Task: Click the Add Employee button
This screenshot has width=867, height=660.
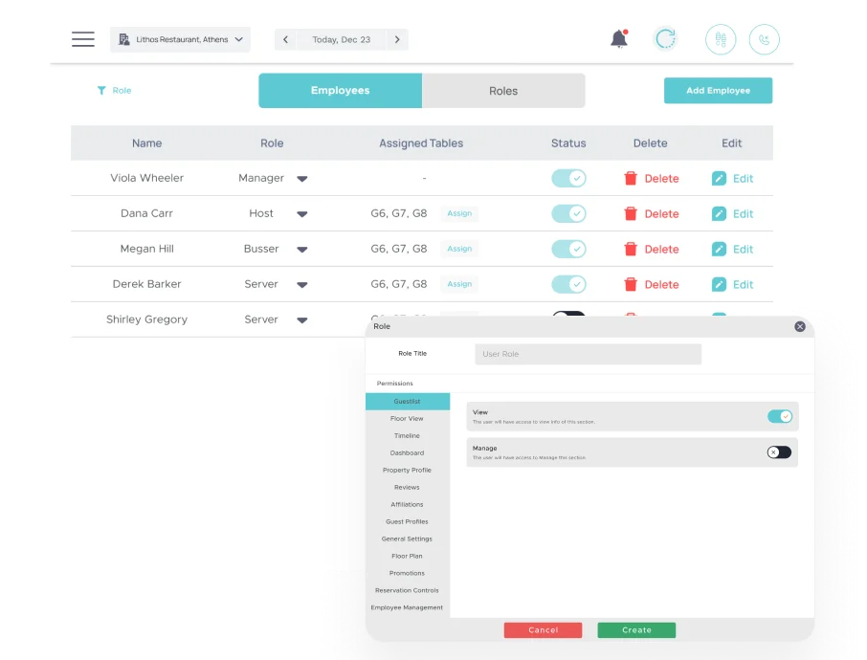Action: tap(718, 90)
